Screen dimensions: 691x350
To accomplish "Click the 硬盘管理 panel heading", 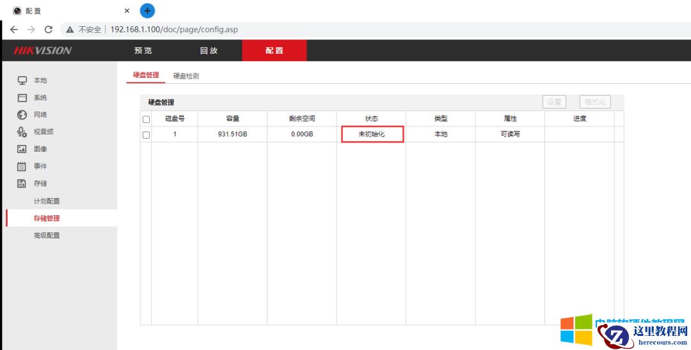I will 161,102.
